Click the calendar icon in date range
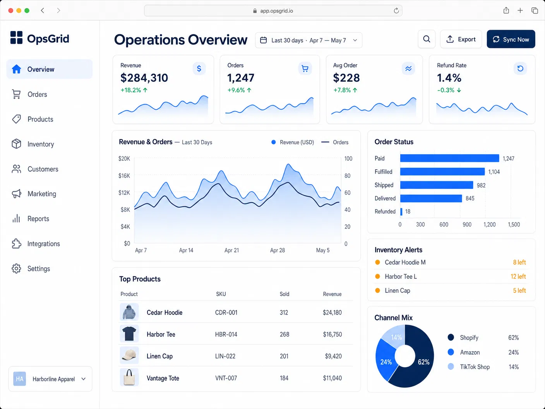The width and height of the screenshot is (545, 409). tap(263, 40)
